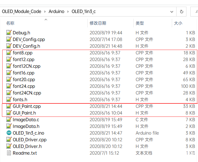Click the 65 KB size of font20.cpp

189,80
